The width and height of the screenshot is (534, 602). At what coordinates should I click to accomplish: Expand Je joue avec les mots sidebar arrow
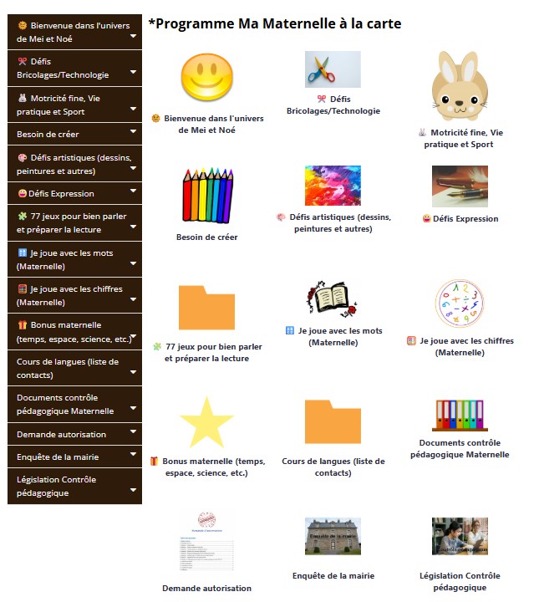coord(133,263)
